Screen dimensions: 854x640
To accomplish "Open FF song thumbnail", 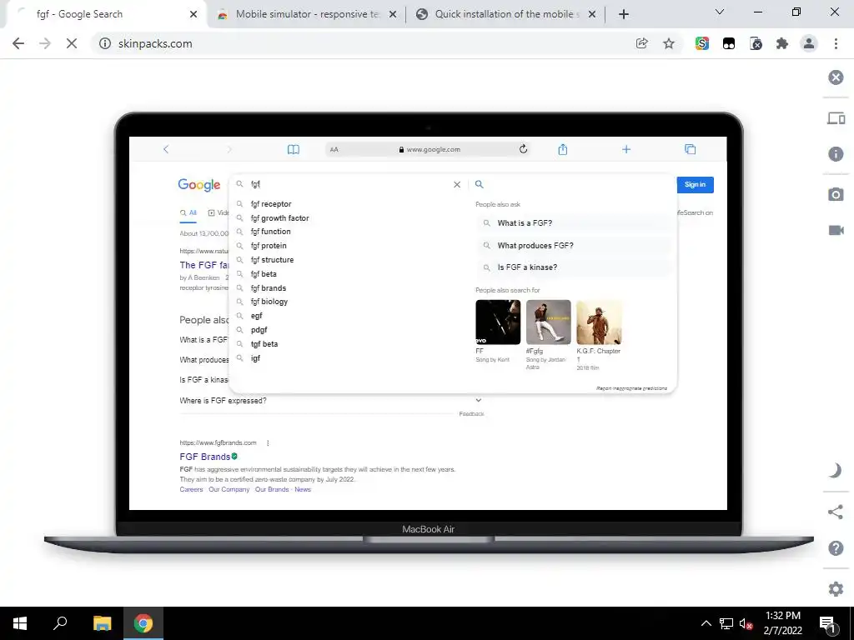I will (x=498, y=322).
